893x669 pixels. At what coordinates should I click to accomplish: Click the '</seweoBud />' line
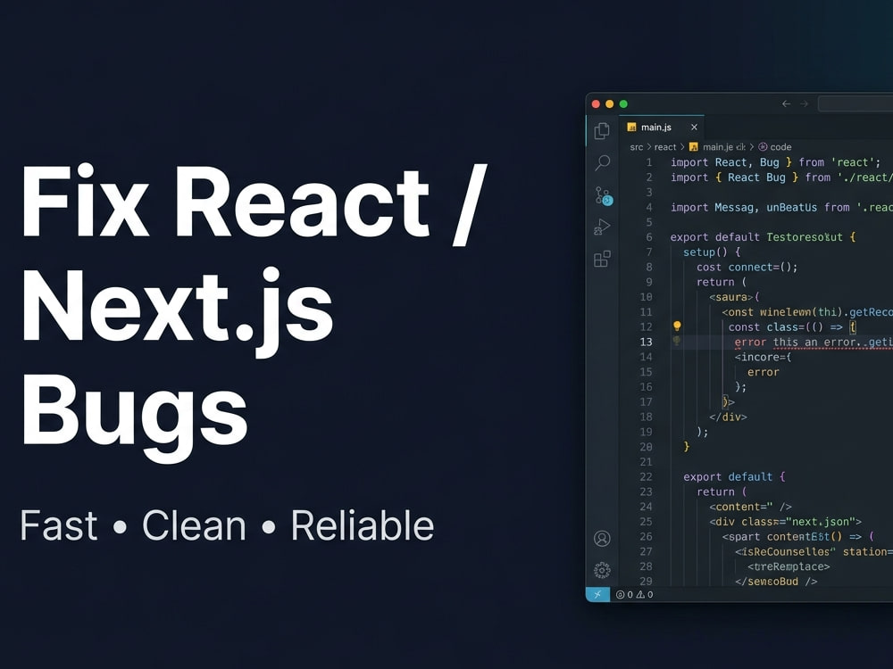[x=776, y=582]
